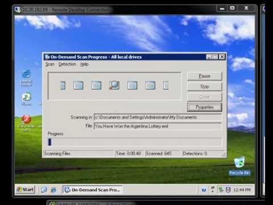Click the Show Desktop quick launch icon
The height and width of the screenshot is (205, 273).
tap(44, 190)
